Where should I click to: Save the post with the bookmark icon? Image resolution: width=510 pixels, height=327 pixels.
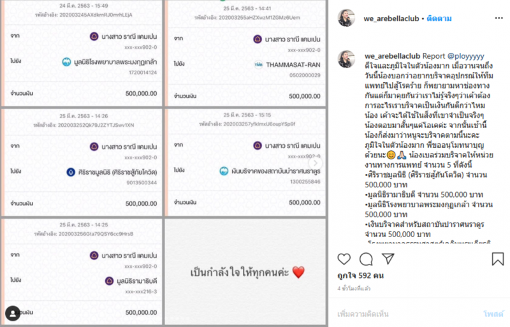click(x=498, y=259)
